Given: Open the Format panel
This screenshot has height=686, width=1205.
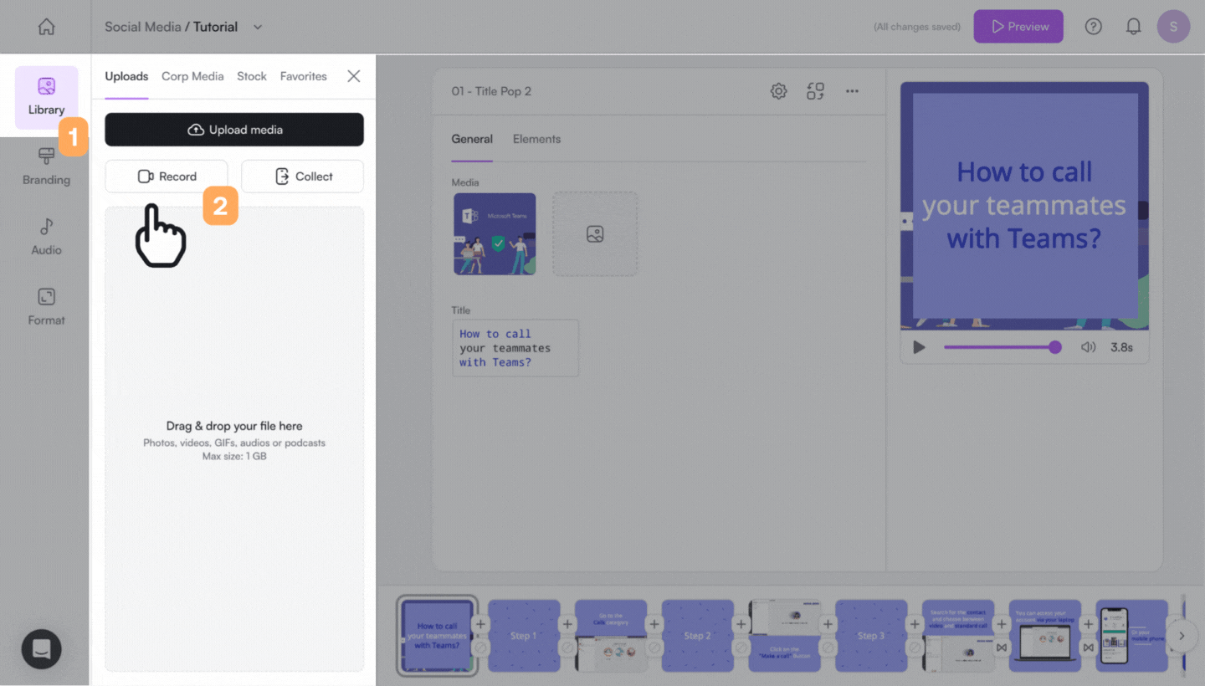Looking at the screenshot, I should click(x=46, y=307).
